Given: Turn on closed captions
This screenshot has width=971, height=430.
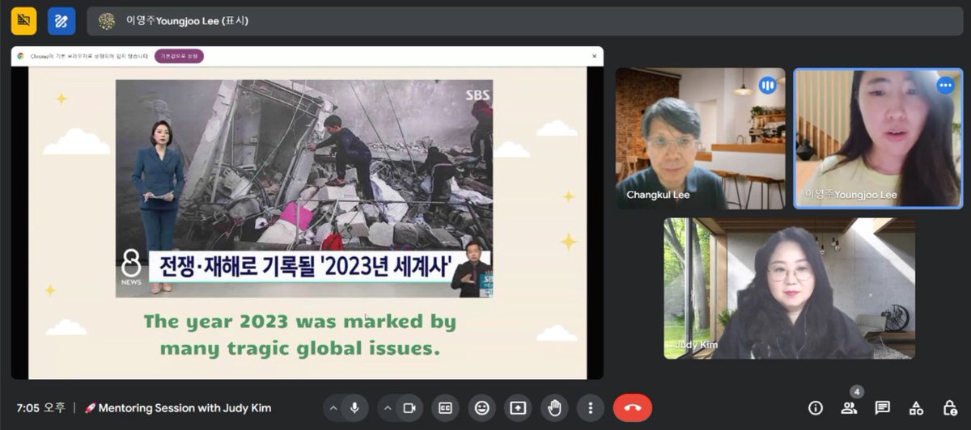Looking at the screenshot, I should coord(445,408).
